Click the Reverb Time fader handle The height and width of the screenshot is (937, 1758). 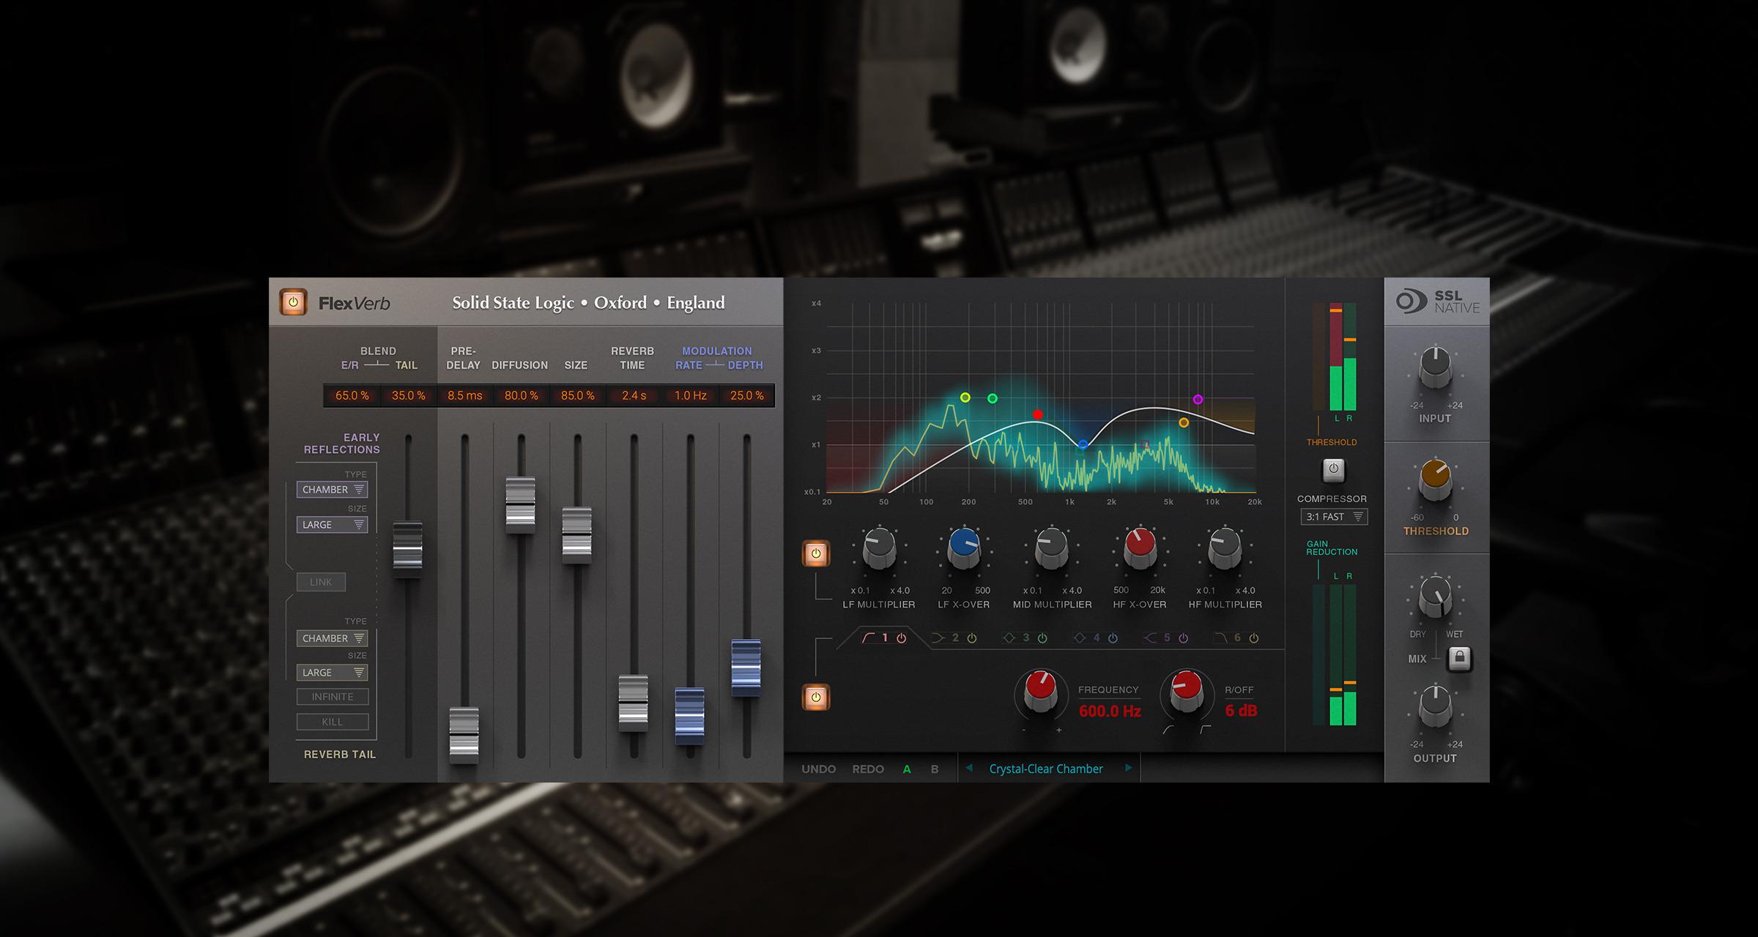[633, 703]
